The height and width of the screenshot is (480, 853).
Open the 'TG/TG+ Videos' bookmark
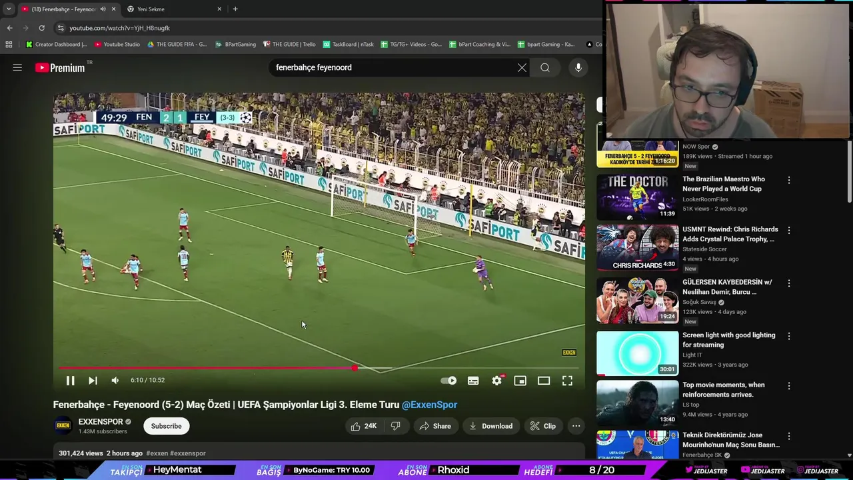[x=411, y=45]
